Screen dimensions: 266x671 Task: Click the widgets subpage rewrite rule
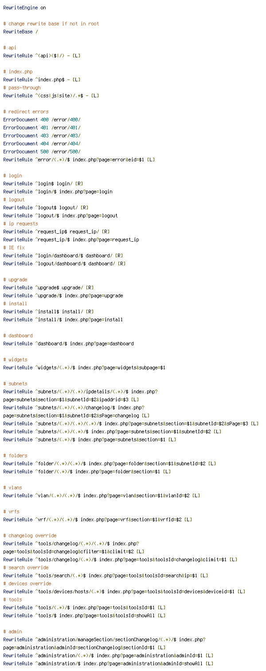click(84, 367)
